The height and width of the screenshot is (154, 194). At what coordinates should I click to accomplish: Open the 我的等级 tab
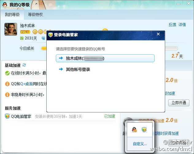tap(12, 15)
